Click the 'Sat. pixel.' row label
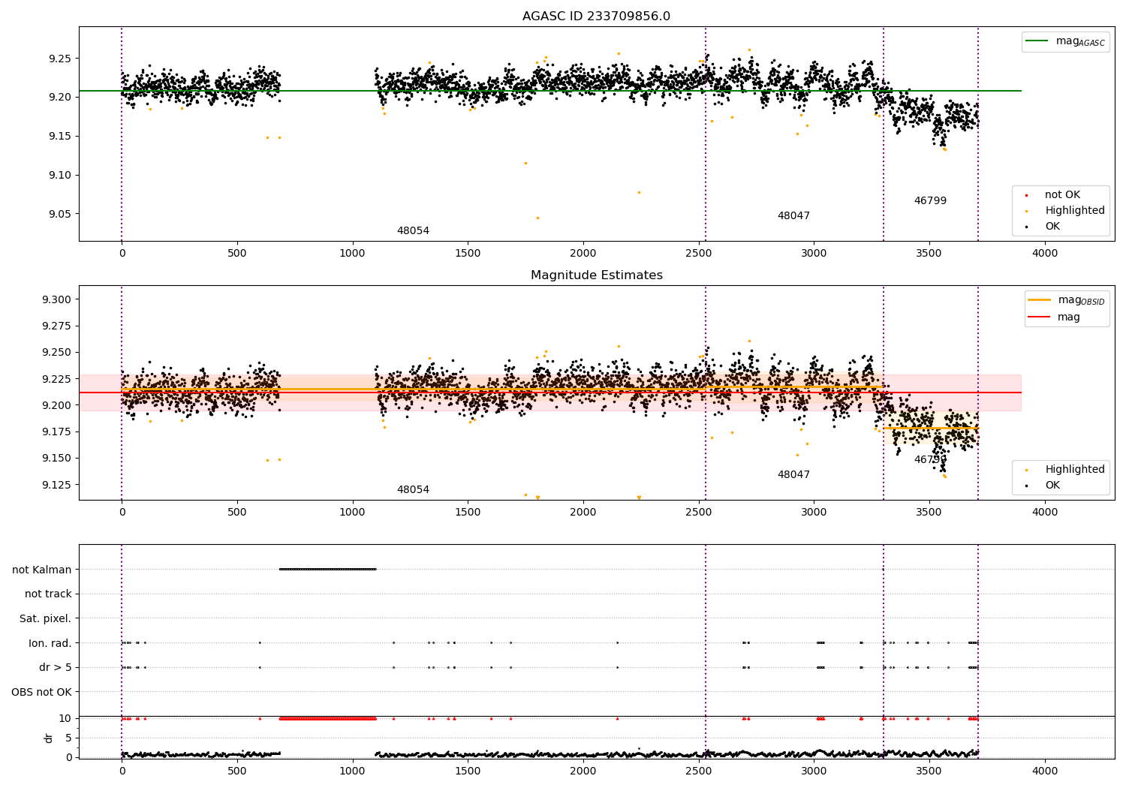This screenshot has width=1126, height=788. point(45,618)
